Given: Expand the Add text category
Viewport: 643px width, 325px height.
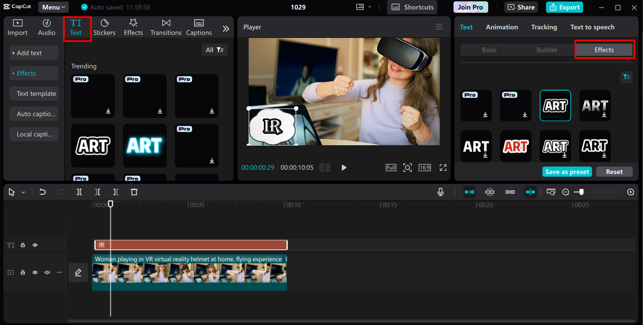Looking at the screenshot, I should (34, 53).
